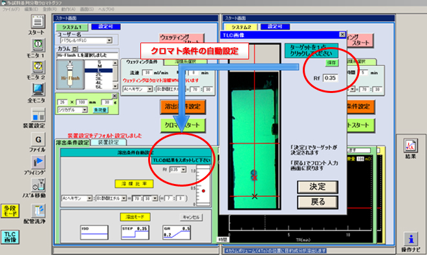427x255 pixels.
Task: Open the solvent ratio 30 dropdown
Action: [155, 198]
